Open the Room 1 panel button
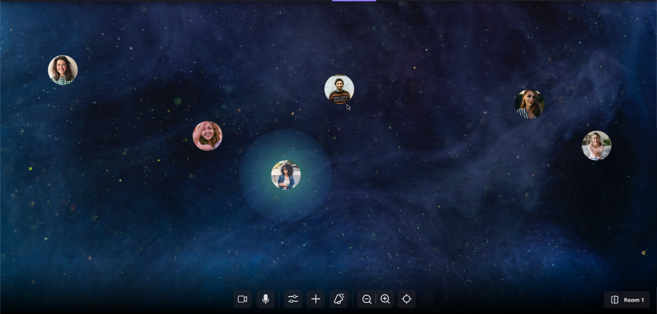Viewport: 657px width, 314px height. pyautogui.click(x=627, y=300)
